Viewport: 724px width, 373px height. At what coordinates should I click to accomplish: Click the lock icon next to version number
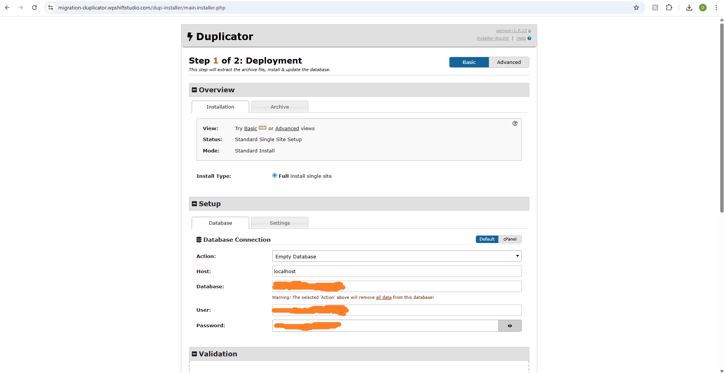click(x=530, y=31)
